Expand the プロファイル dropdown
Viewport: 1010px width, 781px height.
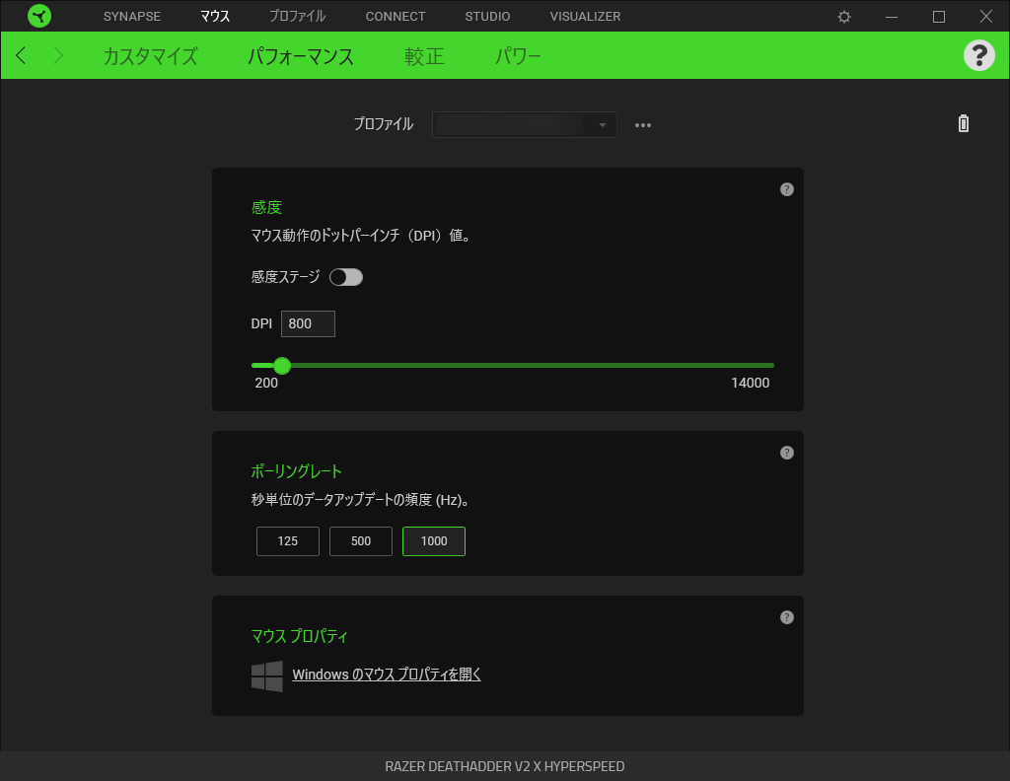525,125
